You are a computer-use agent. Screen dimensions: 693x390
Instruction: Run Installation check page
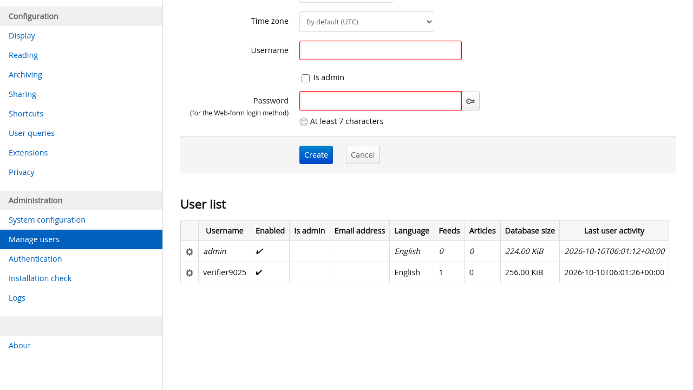(x=40, y=278)
